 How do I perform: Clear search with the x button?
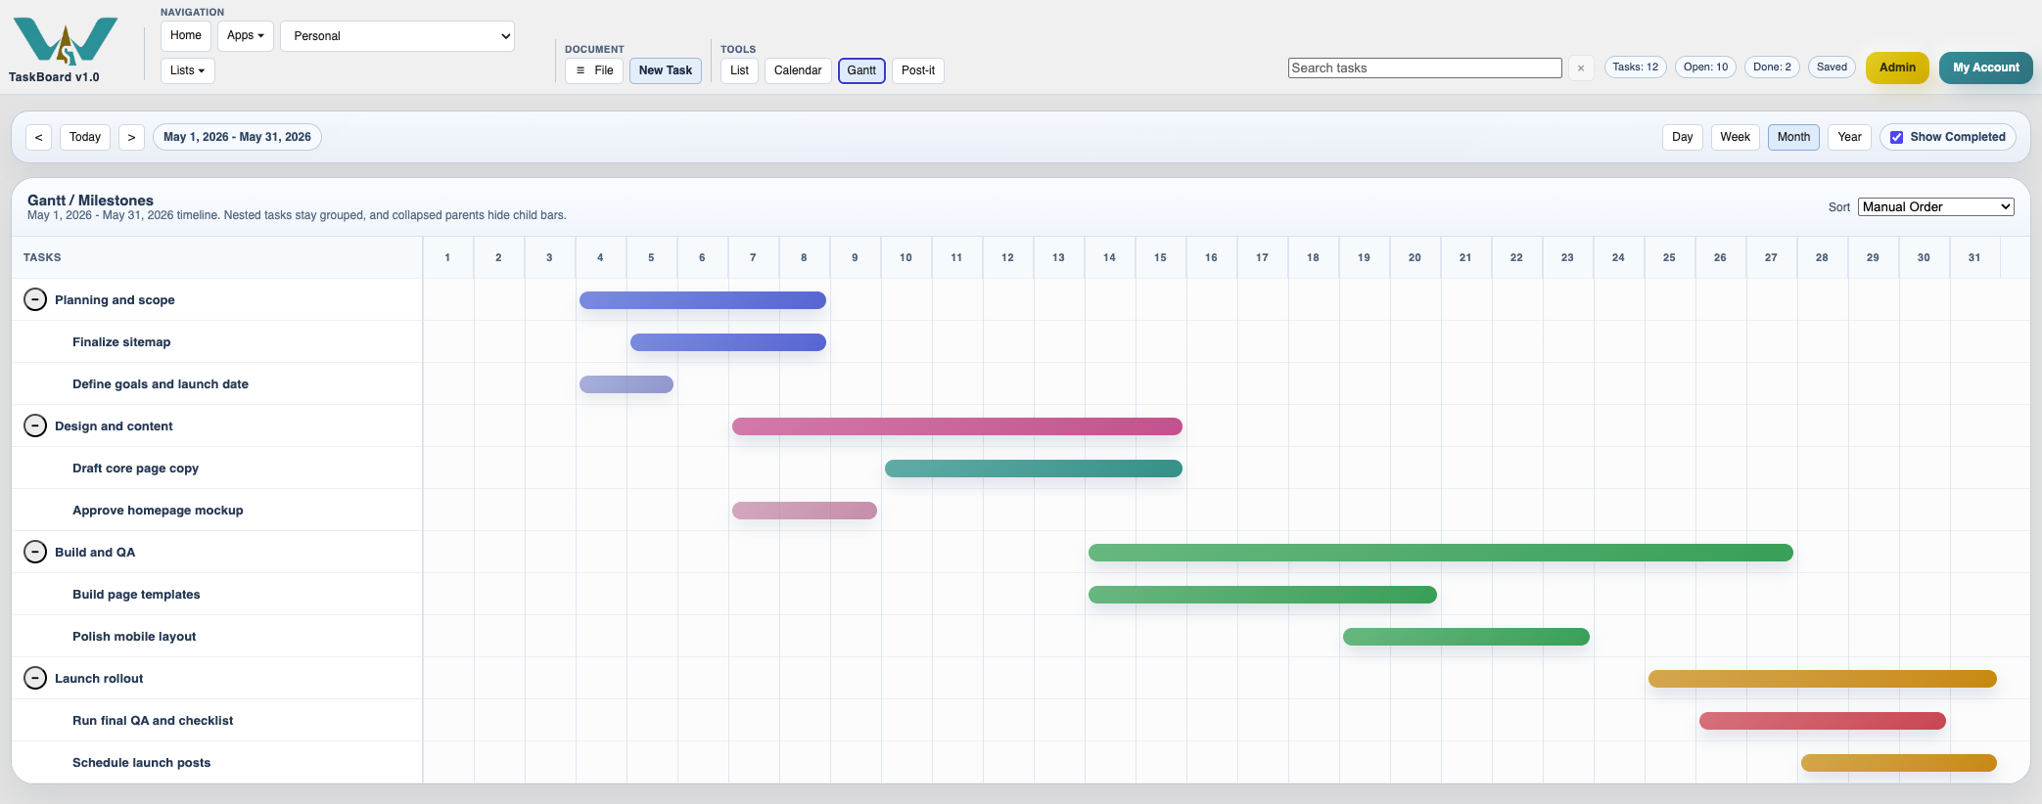[x=1581, y=67]
